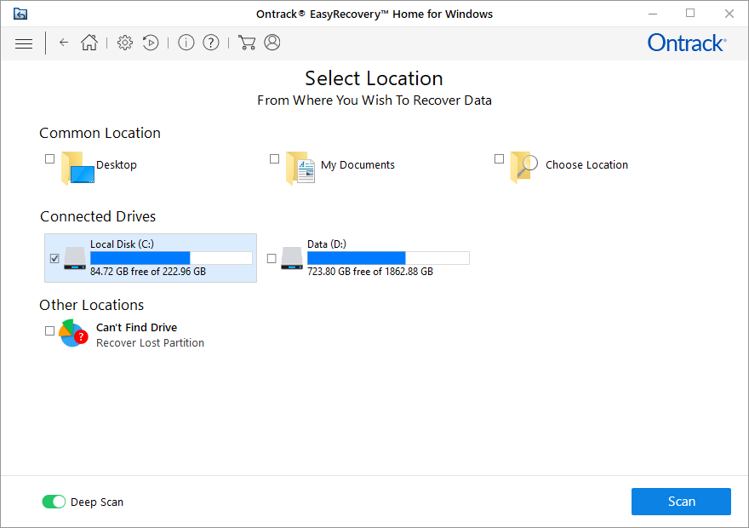Click '723.80 GB free of 1862.88 GB' text
749x528 pixels.
pos(370,272)
